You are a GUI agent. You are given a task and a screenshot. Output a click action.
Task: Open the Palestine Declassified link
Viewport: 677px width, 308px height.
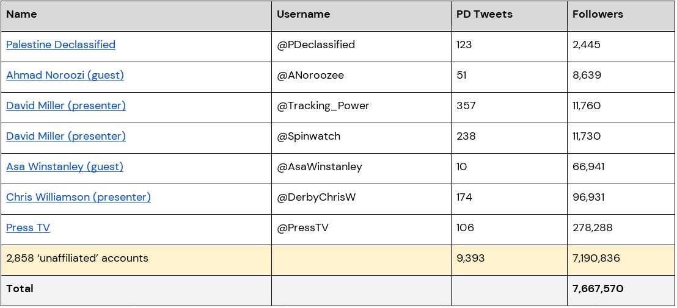pyautogui.click(x=60, y=45)
